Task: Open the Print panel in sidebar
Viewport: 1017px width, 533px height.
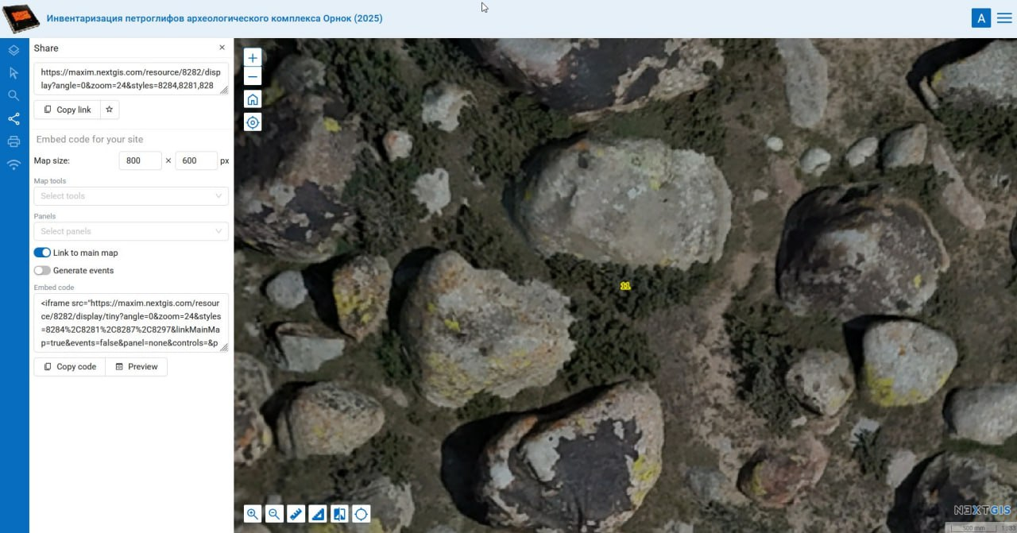Action: (14, 142)
